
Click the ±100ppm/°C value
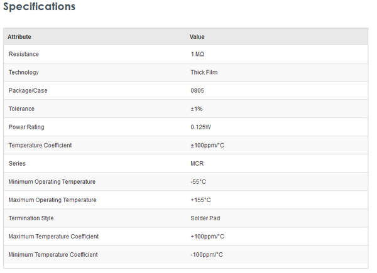[x=207, y=146]
